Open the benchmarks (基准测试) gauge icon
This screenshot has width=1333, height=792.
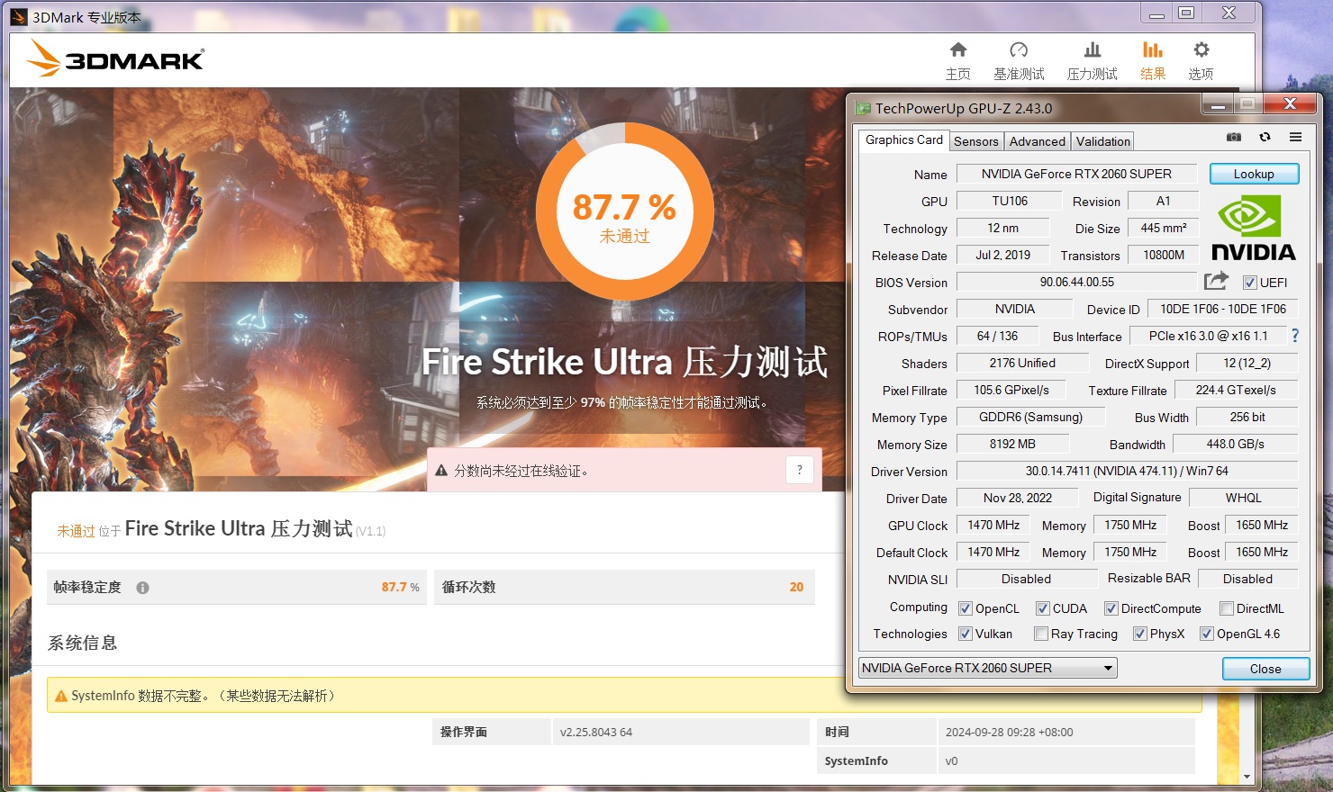pyautogui.click(x=1019, y=49)
